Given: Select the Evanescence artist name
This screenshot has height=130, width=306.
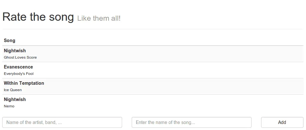Looking at the screenshot, I should pyautogui.click(x=18, y=67).
